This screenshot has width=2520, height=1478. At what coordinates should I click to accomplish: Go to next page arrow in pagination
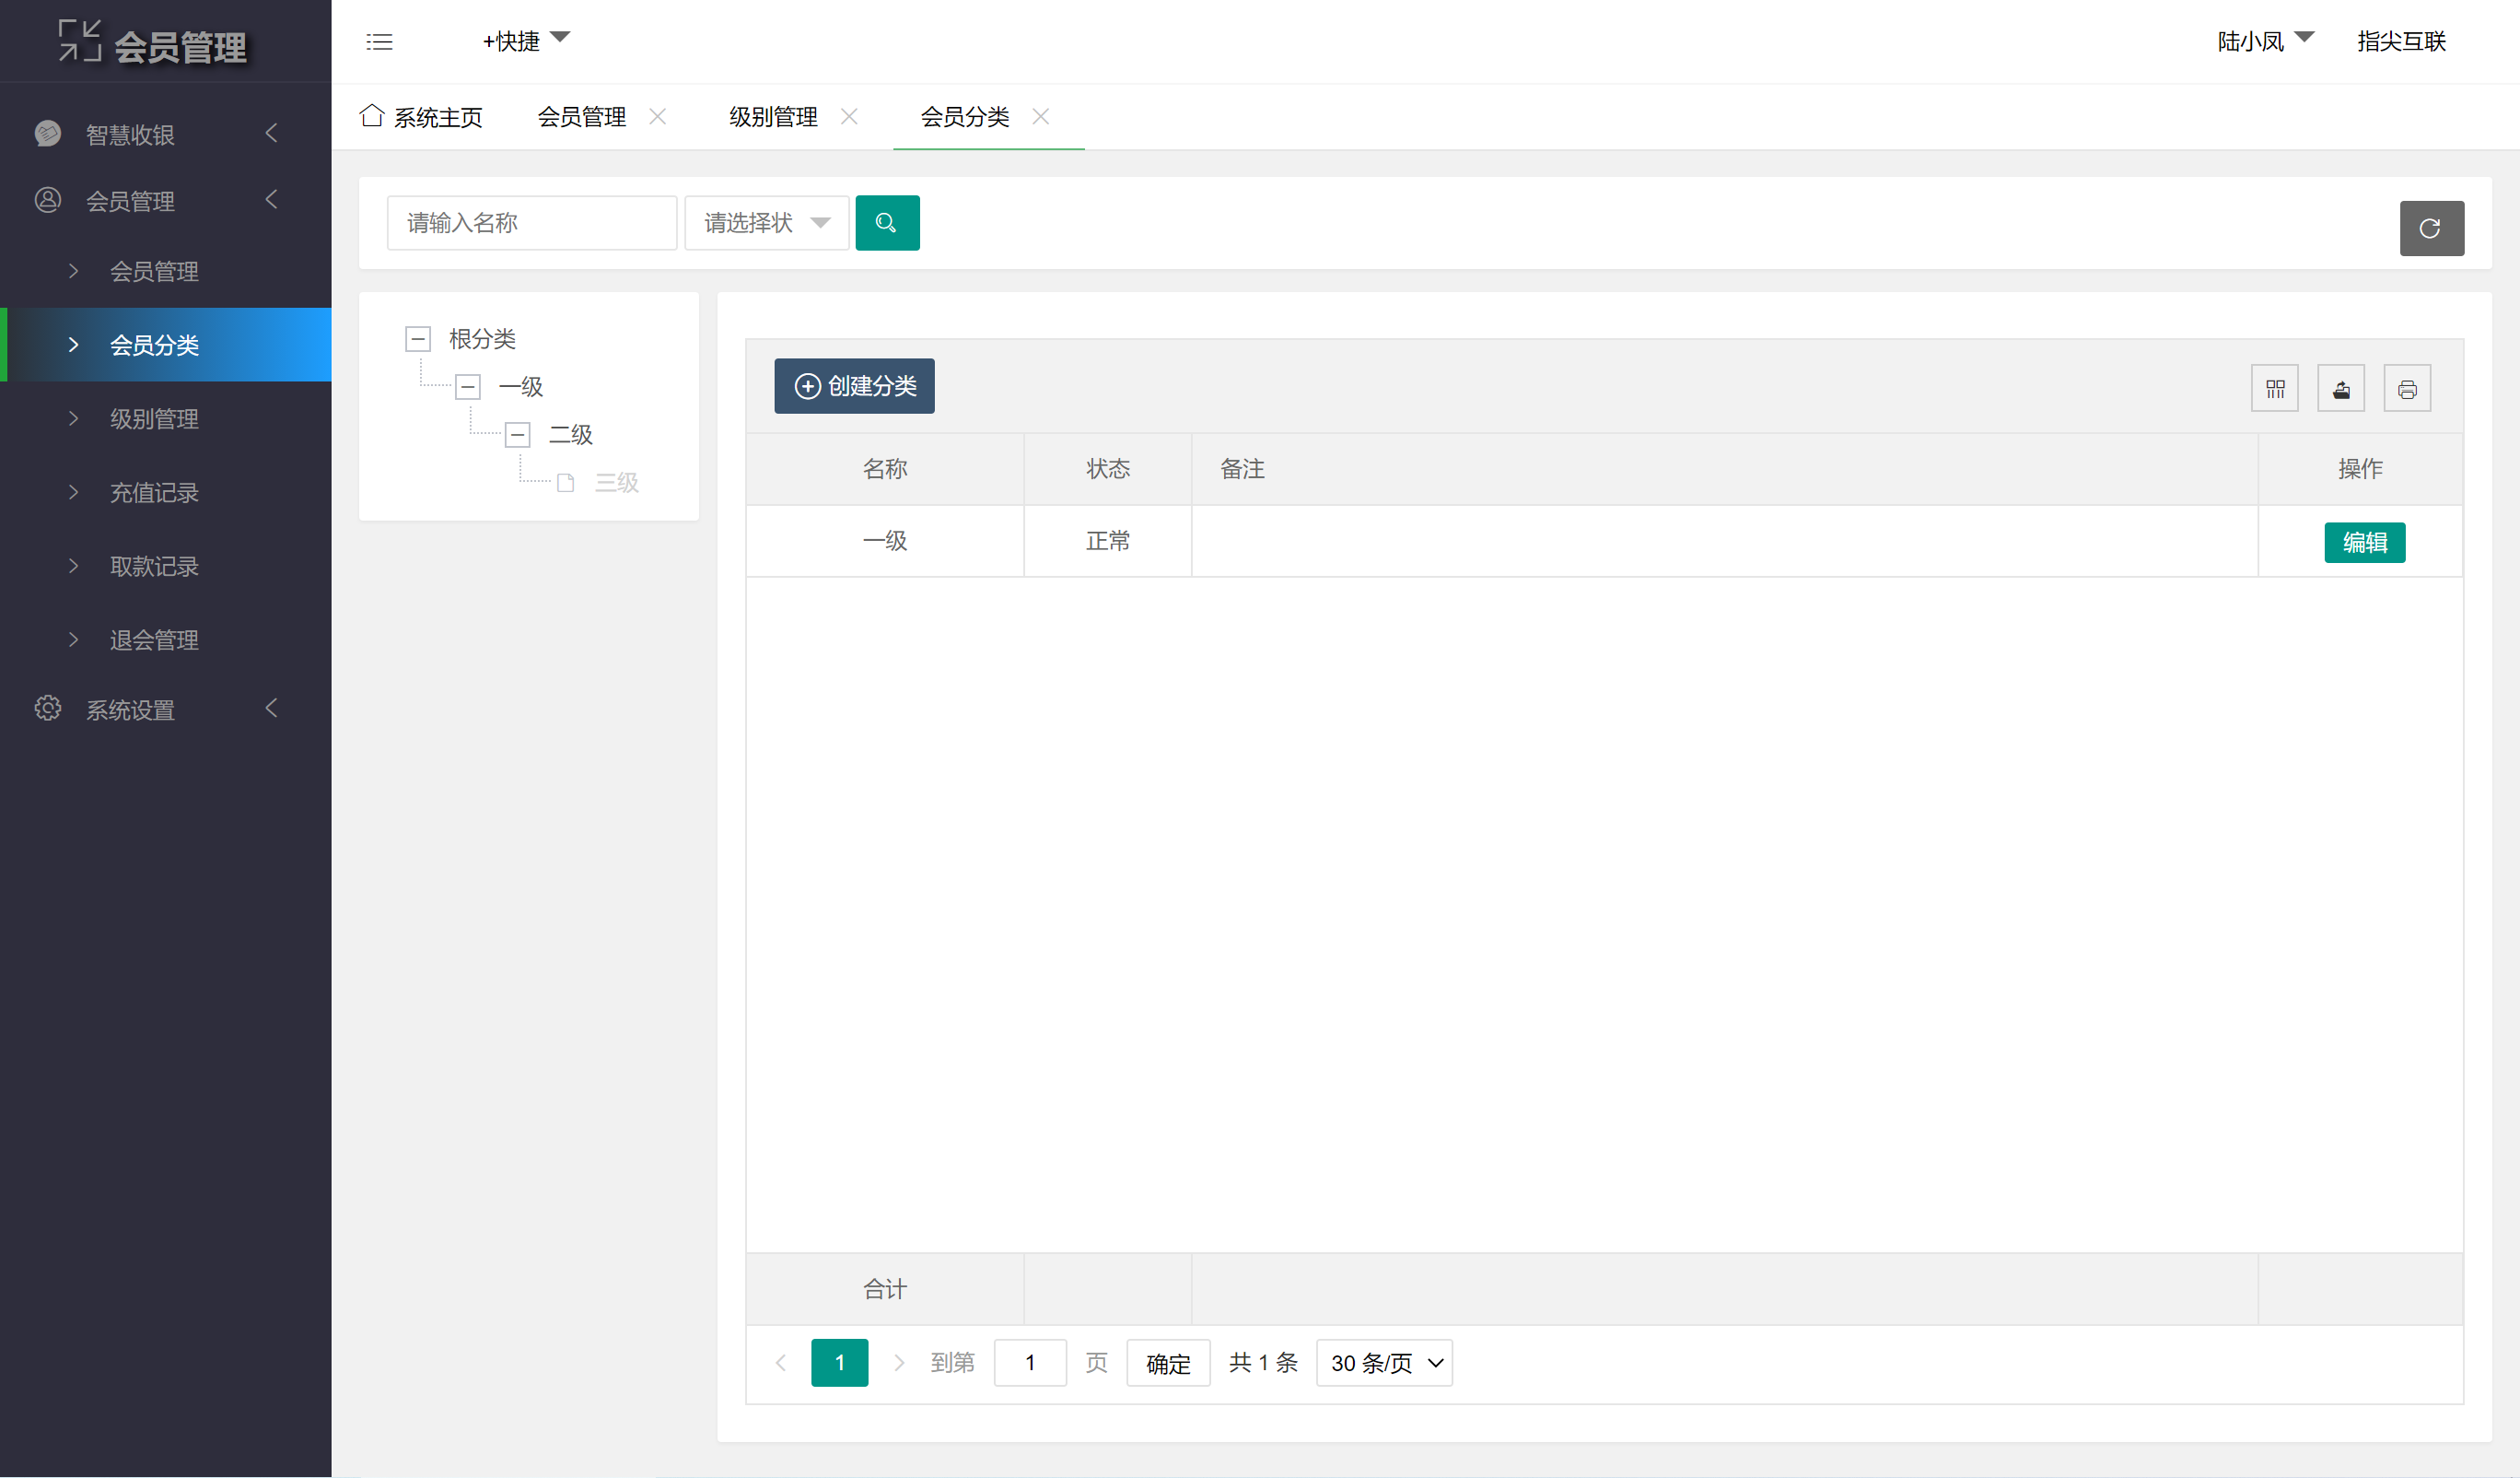[898, 1362]
